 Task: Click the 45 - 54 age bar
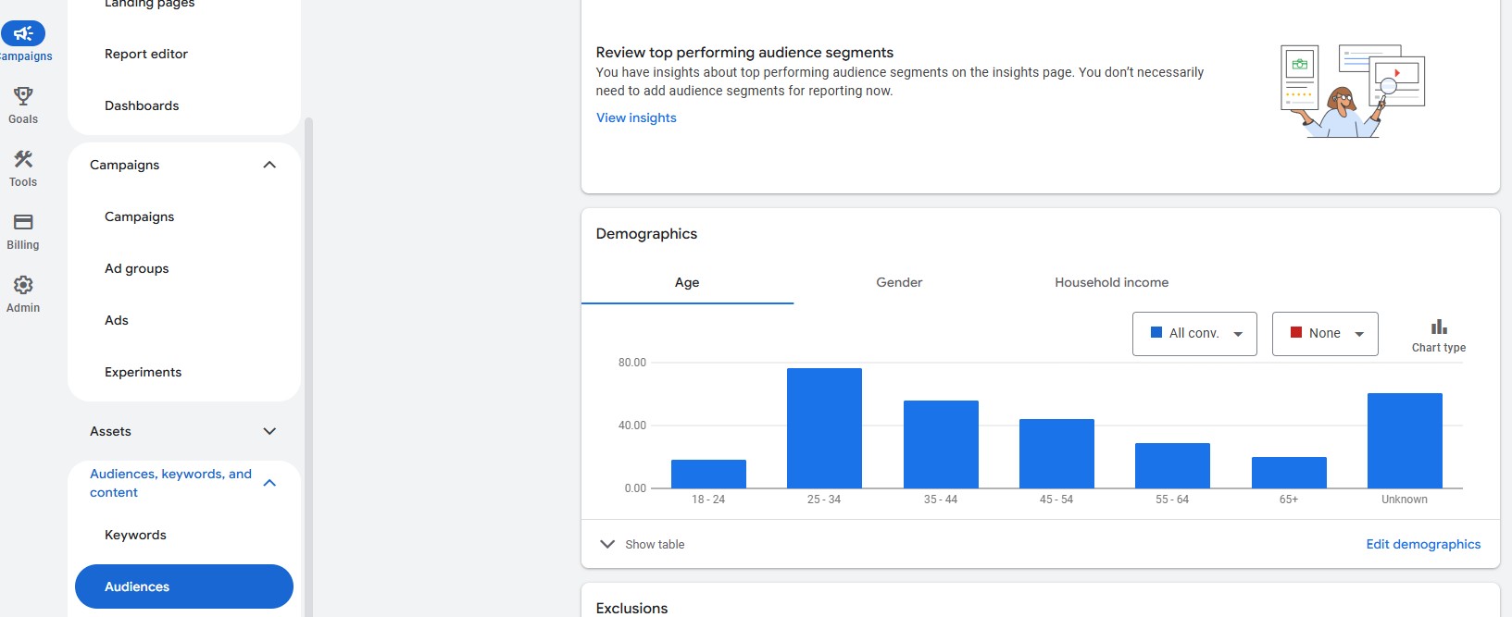click(1056, 453)
